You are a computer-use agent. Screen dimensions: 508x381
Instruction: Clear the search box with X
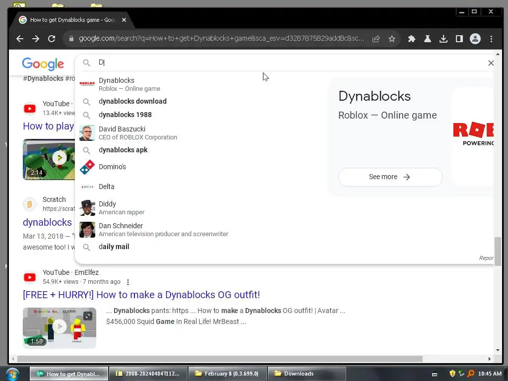click(x=491, y=63)
